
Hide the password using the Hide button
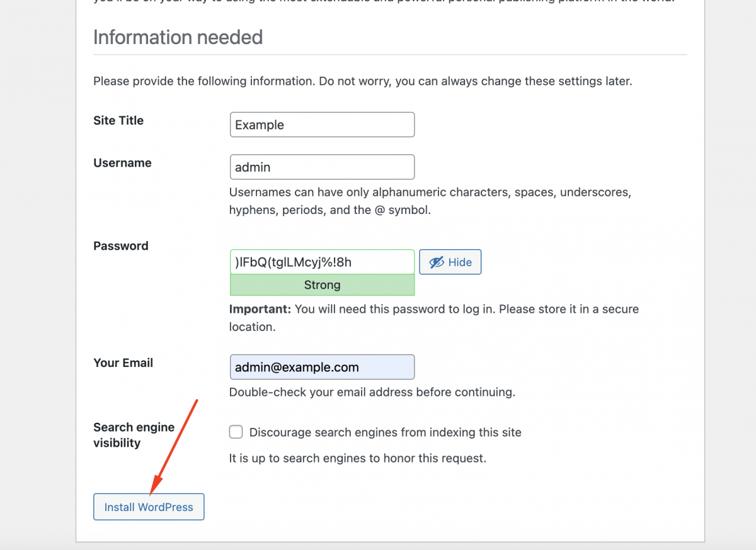tap(450, 262)
